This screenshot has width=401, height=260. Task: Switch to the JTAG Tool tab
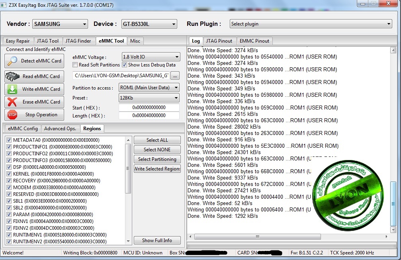(47, 41)
